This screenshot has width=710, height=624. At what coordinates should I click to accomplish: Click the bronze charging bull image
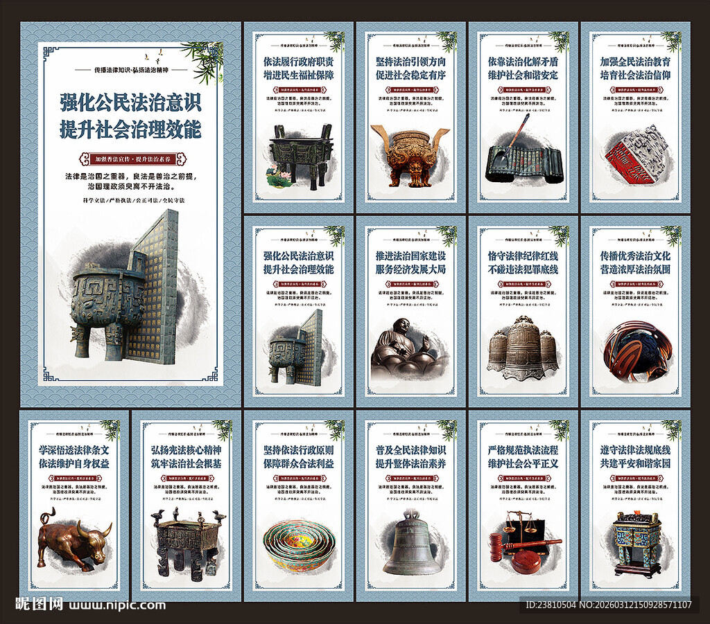pyautogui.click(x=75, y=538)
